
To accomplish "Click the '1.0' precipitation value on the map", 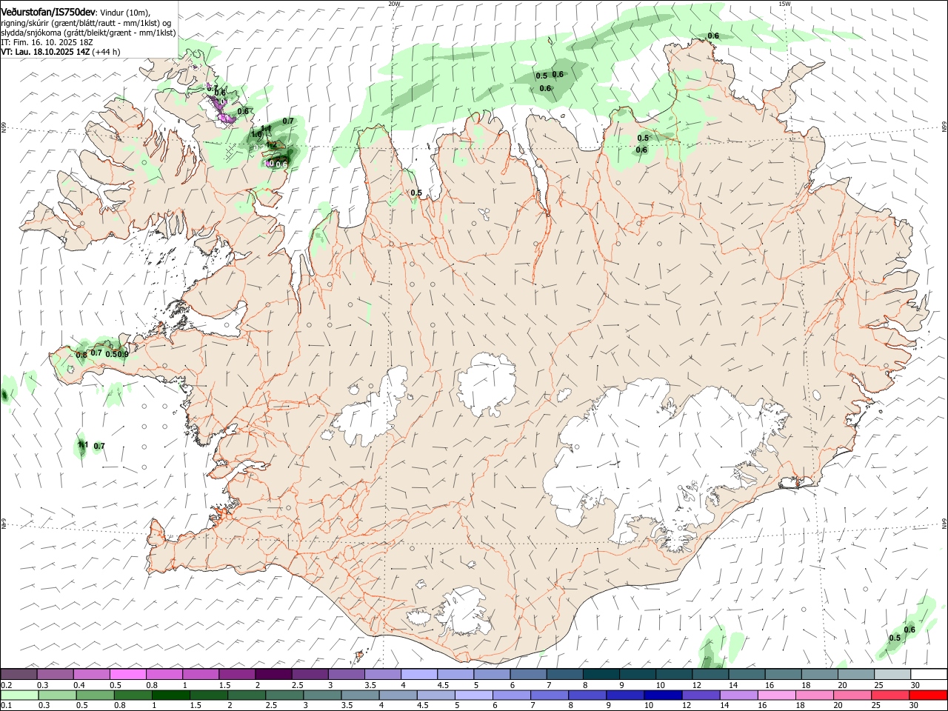I will point(257,135).
